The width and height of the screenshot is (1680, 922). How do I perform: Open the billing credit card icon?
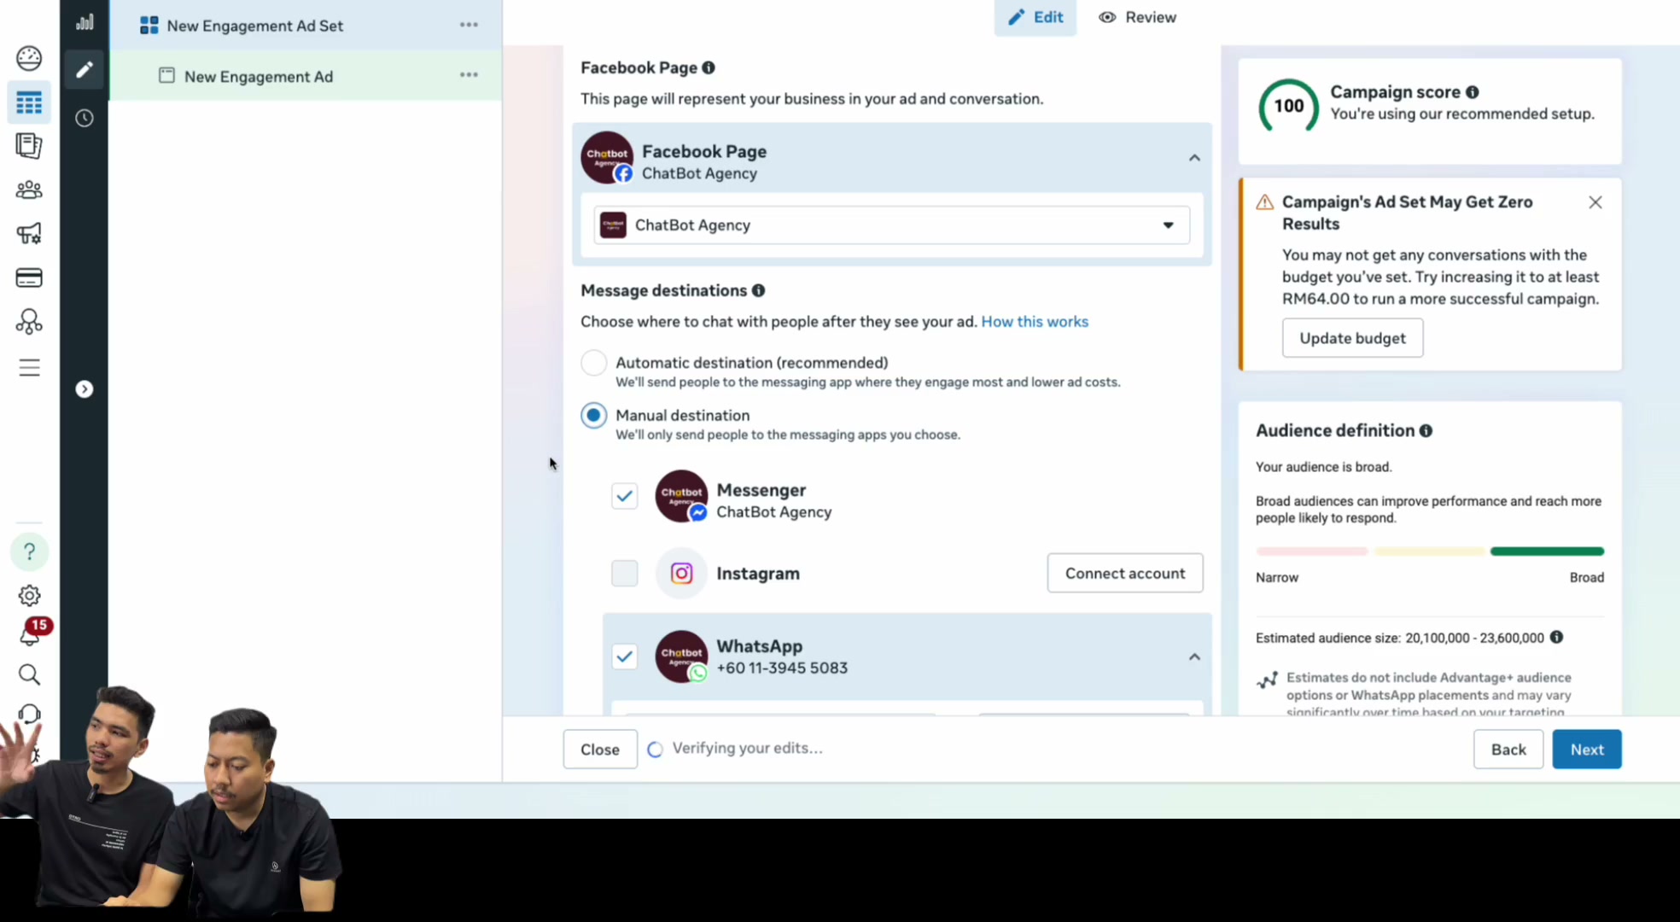click(x=29, y=277)
